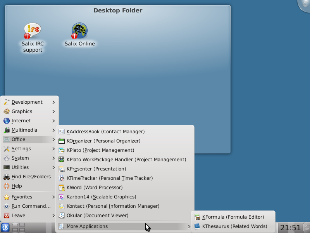Choose Find Files/Folders menu entry
Screen dimensions: 310x233
coord(29,177)
